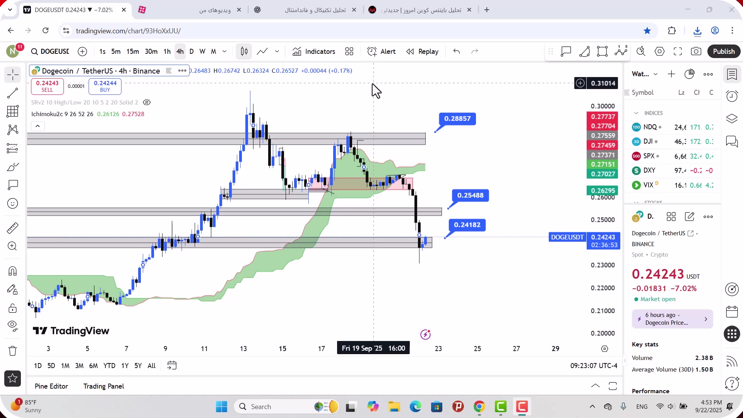Click the compare or add symbol plus icon
The width and height of the screenshot is (743, 418).
[82, 51]
